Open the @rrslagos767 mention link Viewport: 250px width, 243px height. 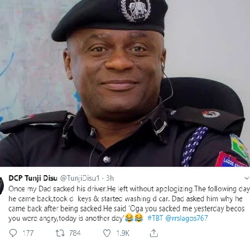(x=187, y=218)
